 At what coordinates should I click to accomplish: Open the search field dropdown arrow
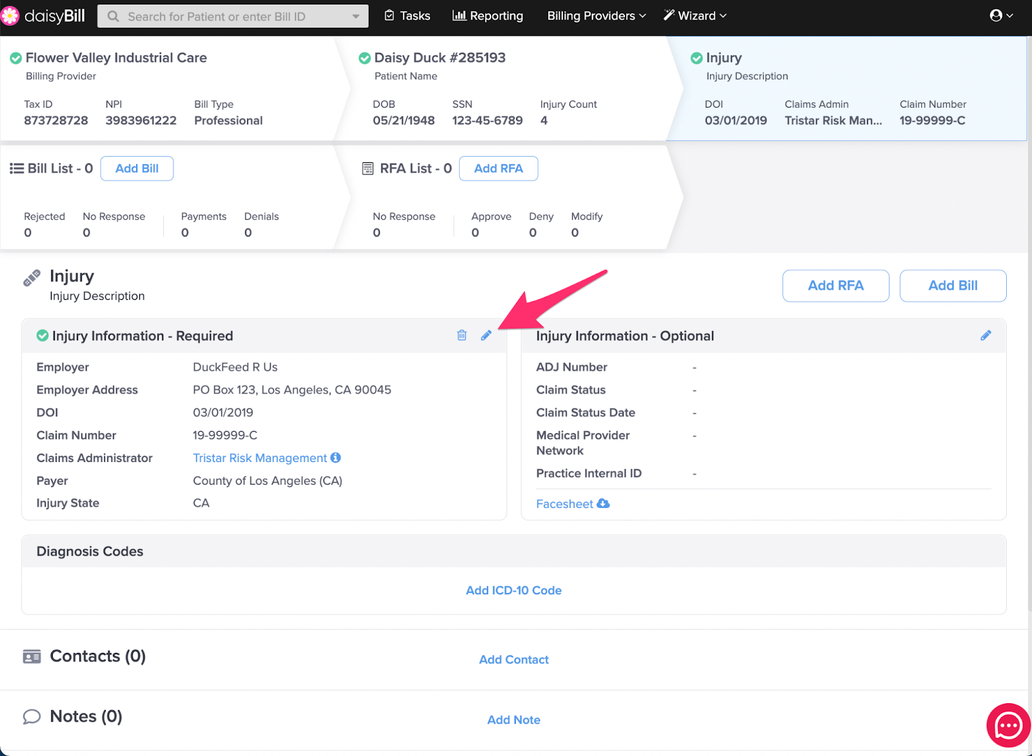pyautogui.click(x=356, y=16)
